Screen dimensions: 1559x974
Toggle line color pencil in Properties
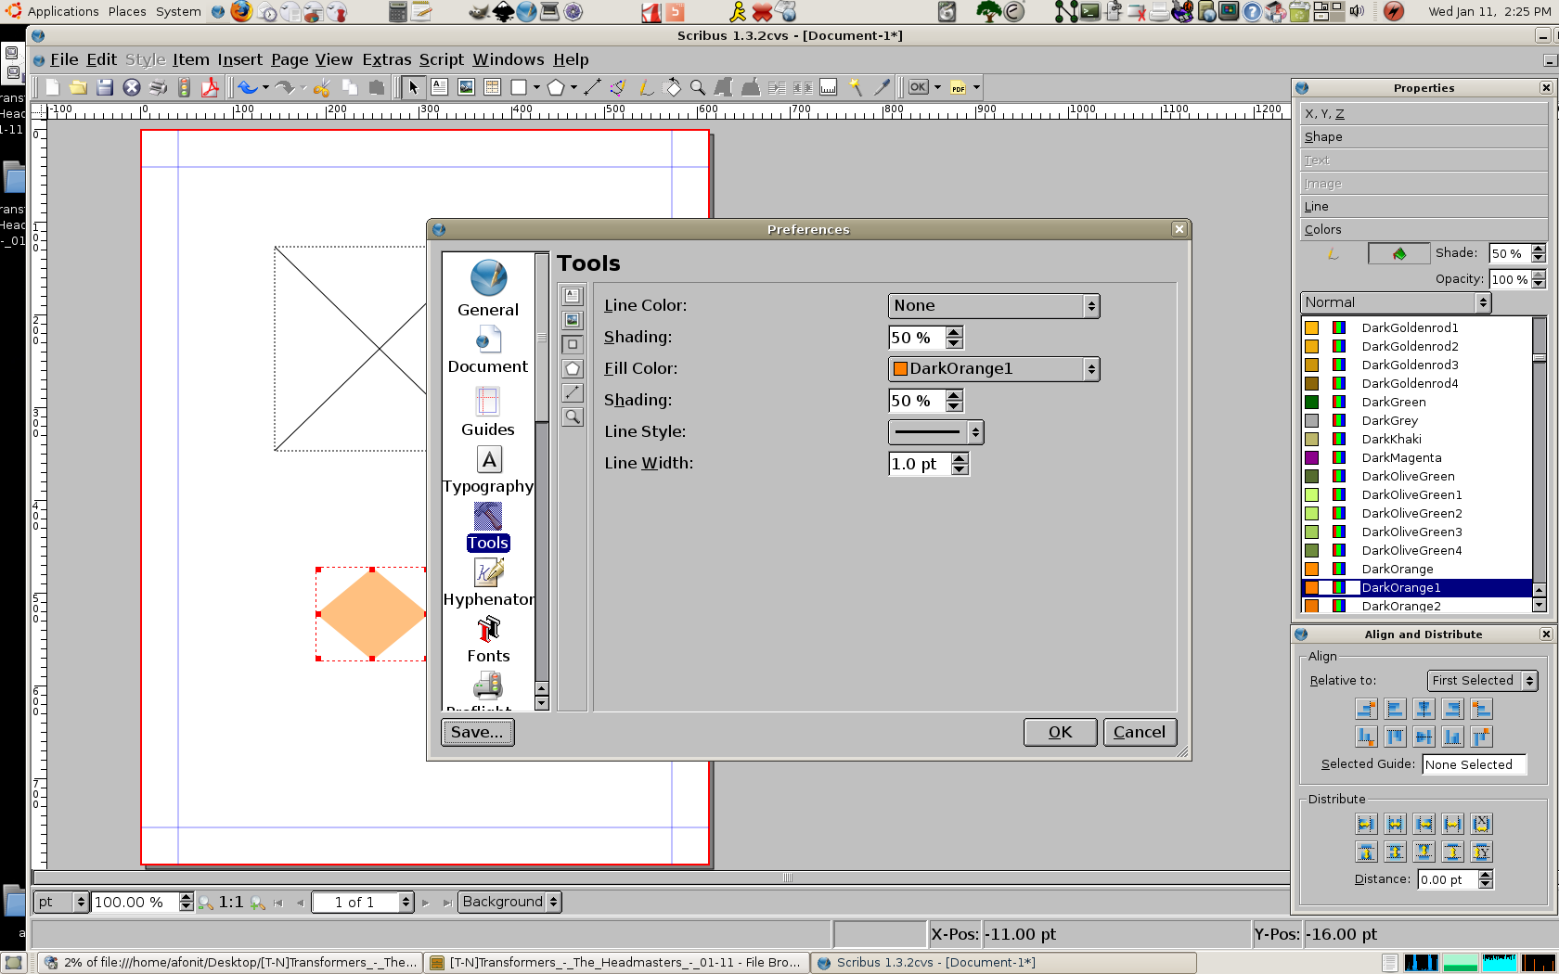pyautogui.click(x=1333, y=253)
